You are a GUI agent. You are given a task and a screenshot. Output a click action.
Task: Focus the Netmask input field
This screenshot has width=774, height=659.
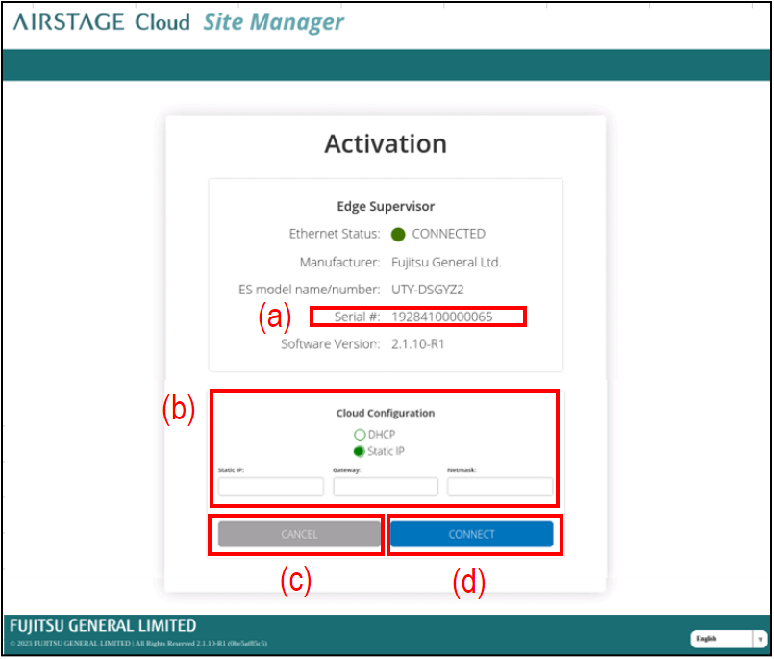click(x=500, y=487)
